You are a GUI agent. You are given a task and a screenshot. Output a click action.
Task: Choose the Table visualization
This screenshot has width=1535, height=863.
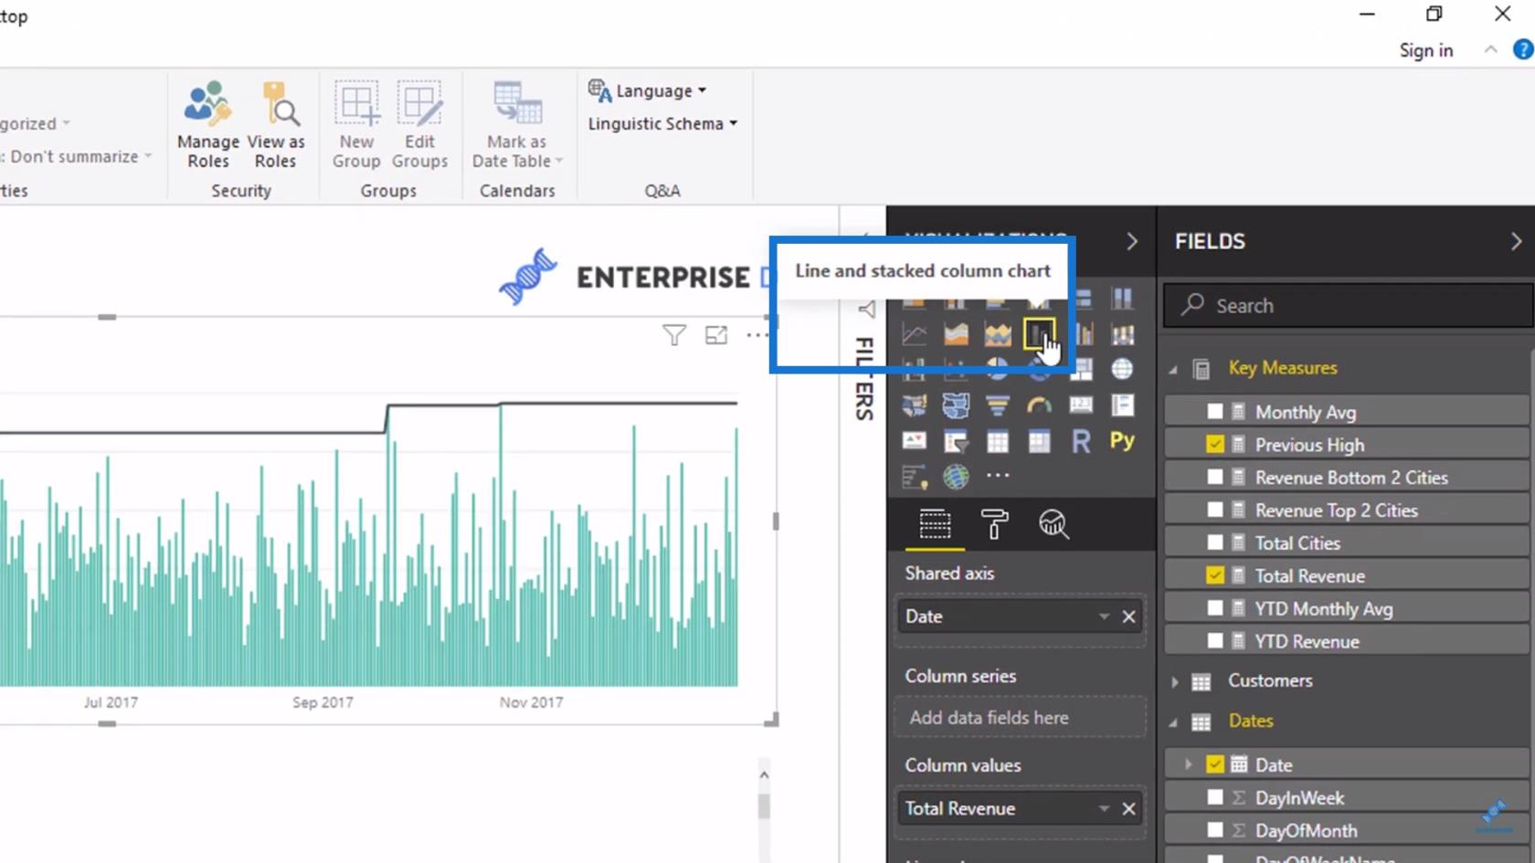[998, 442]
